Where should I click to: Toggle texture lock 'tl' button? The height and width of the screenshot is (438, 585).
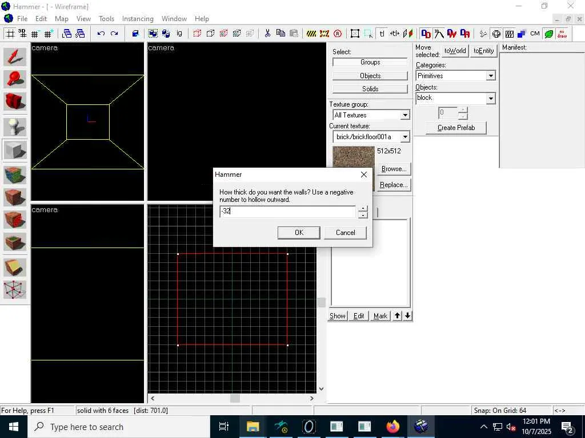click(382, 34)
